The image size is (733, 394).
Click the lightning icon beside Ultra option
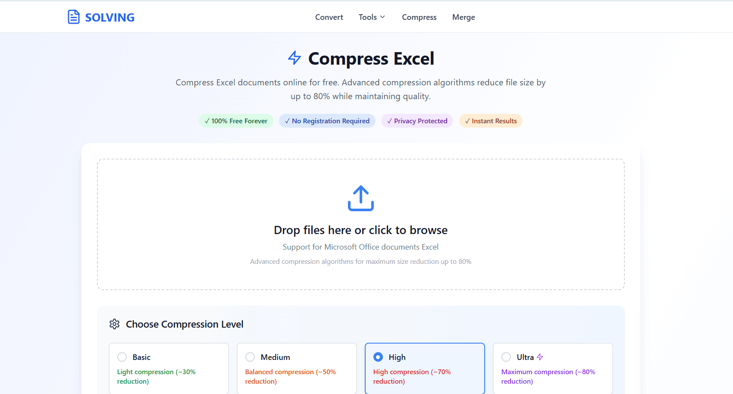(x=540, y=357)
